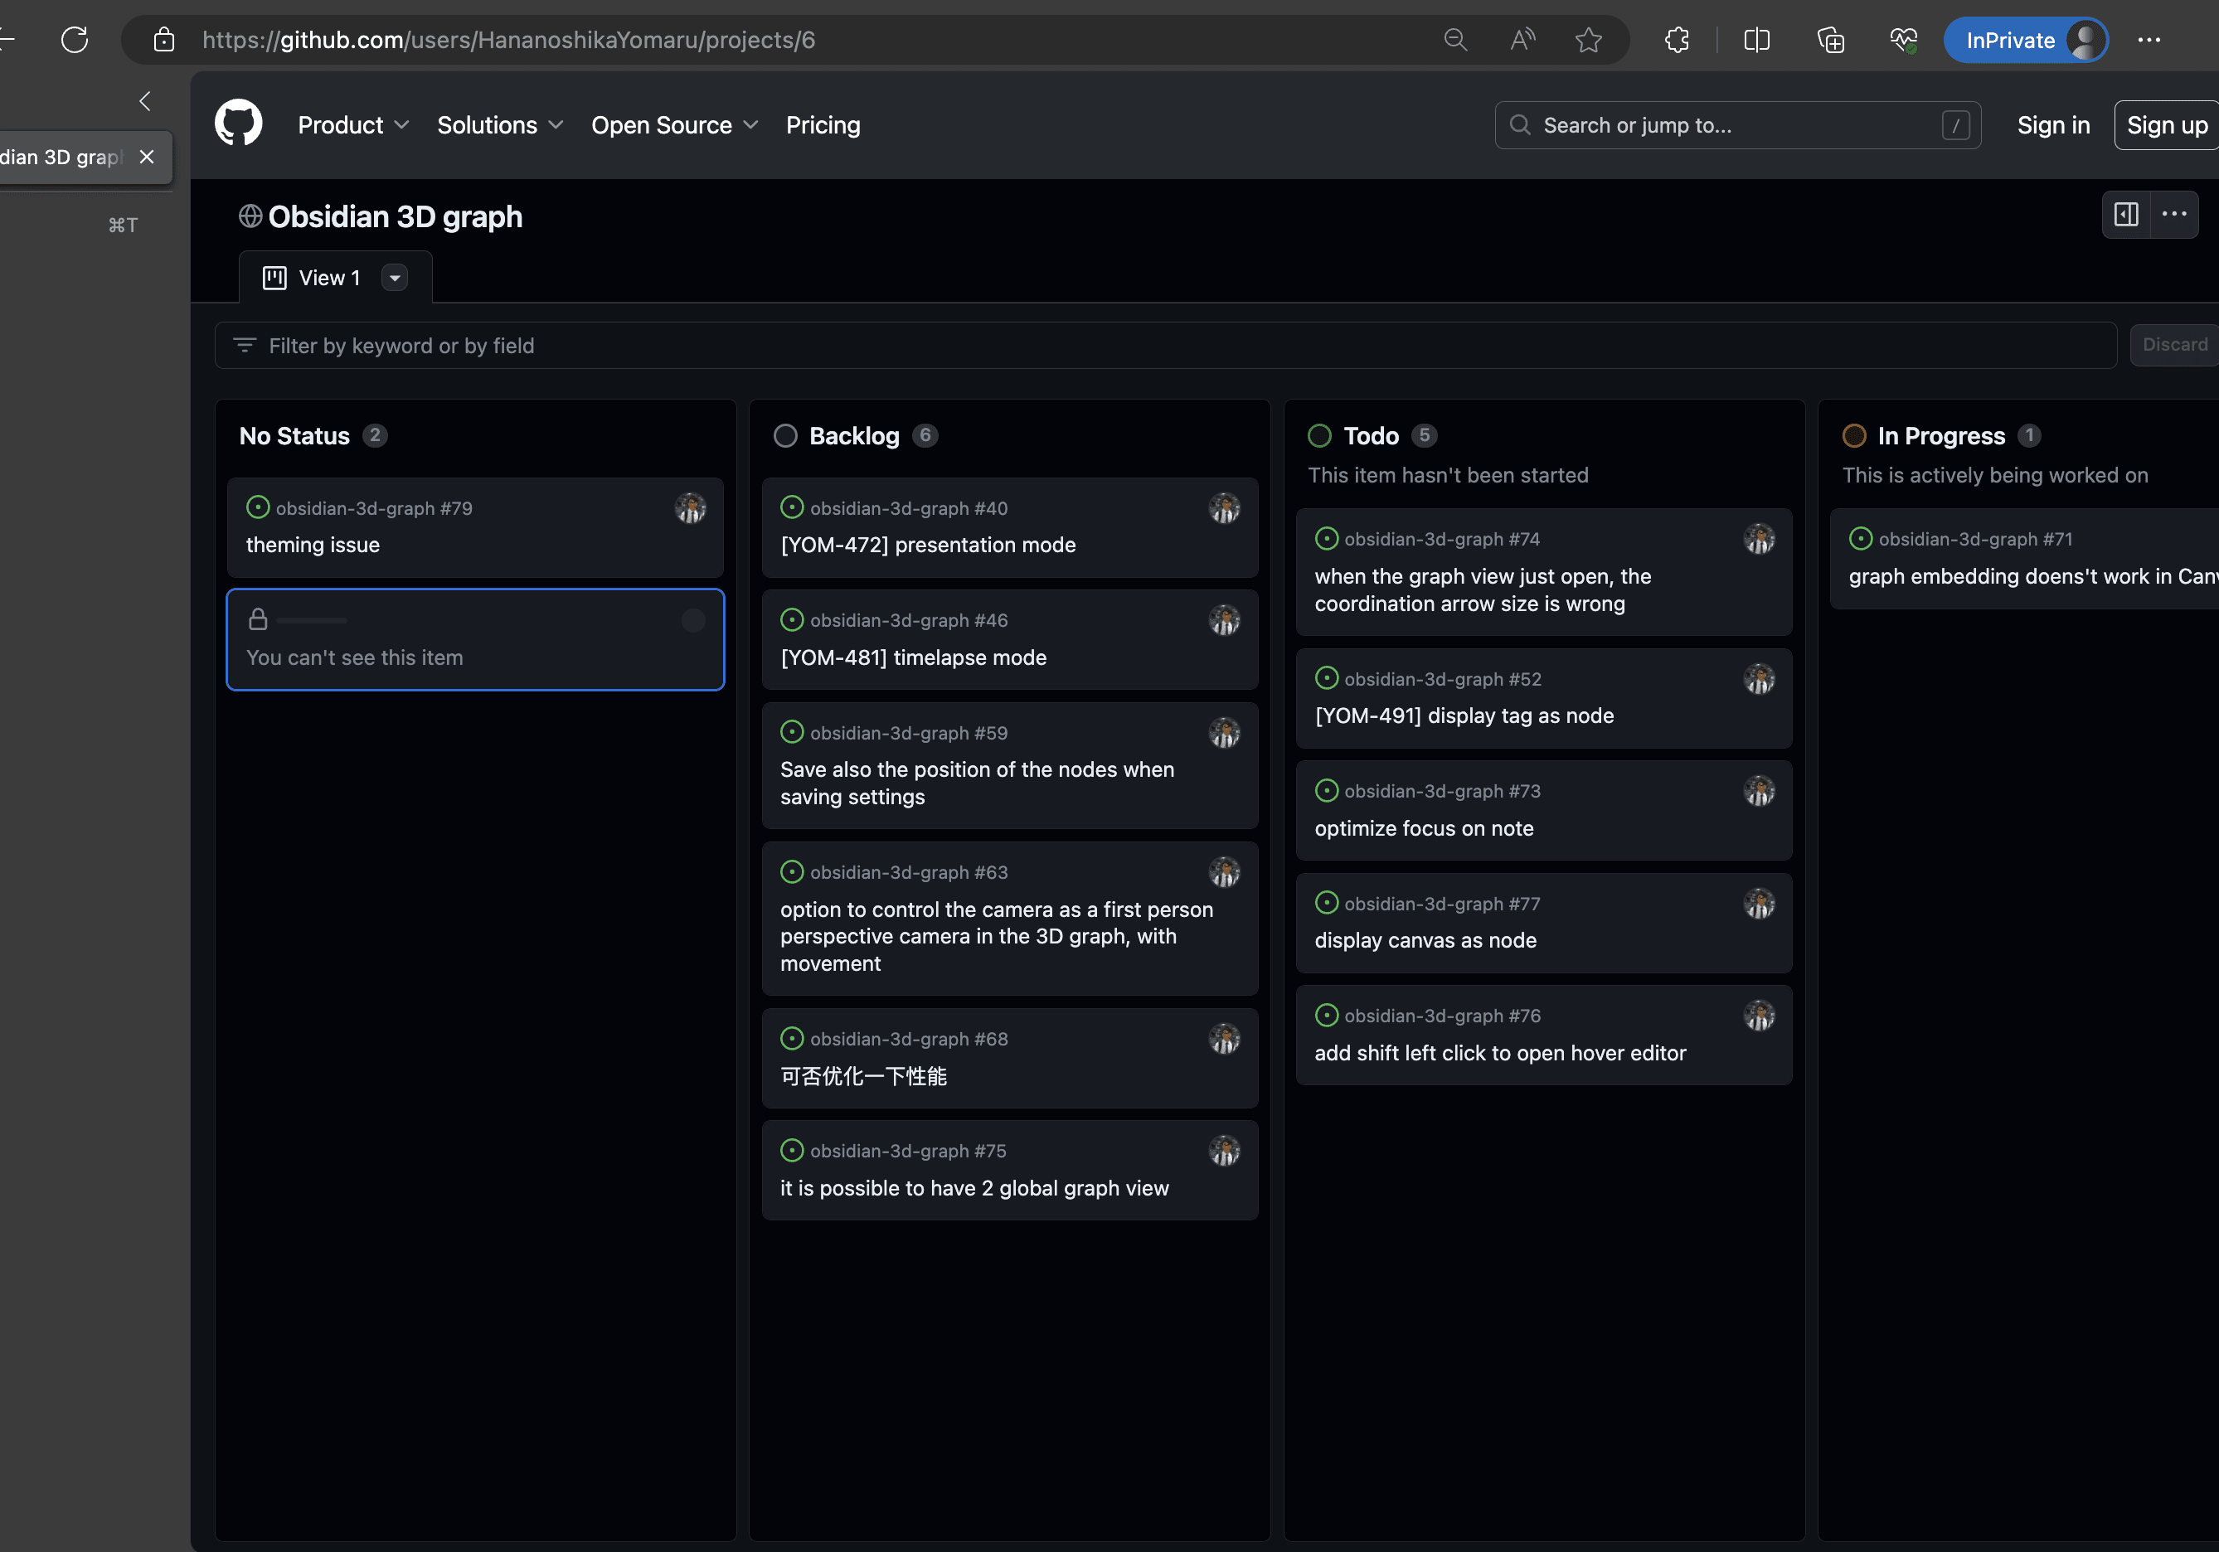Open project options ellipsis menu
This screenshot has height=1552, width=2219.
pyautogui.click(x=2173, y=215)
